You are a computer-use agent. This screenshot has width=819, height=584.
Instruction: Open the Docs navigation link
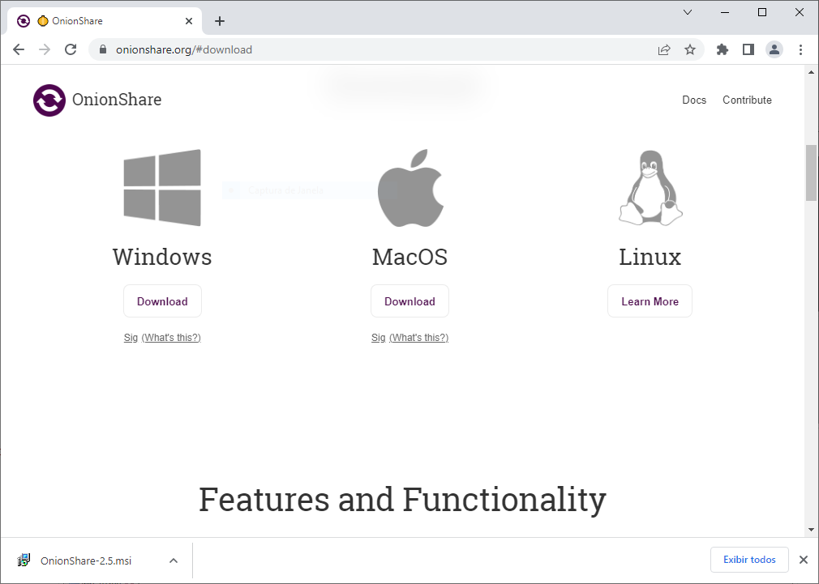click(694, 100)
